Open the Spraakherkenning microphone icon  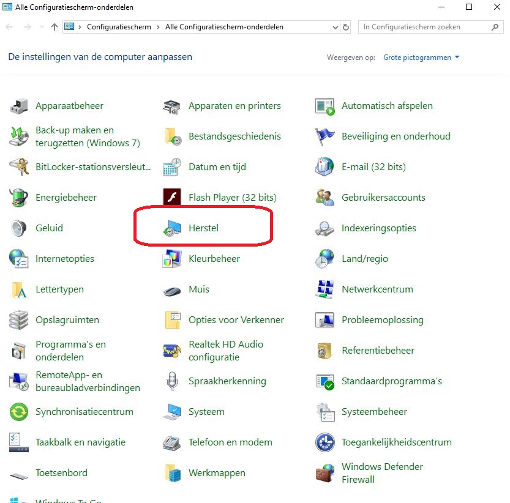[x=172, y=381]
